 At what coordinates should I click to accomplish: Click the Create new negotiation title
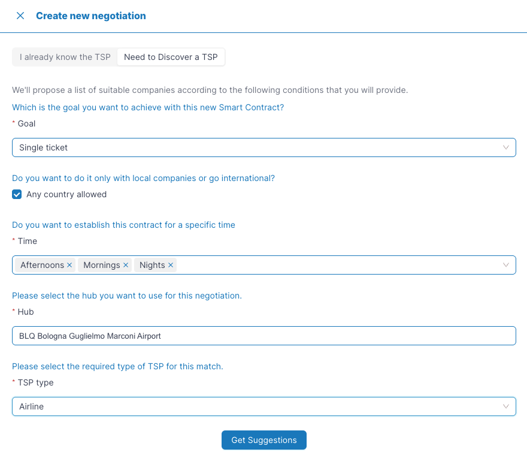click(x=91, y=16)
